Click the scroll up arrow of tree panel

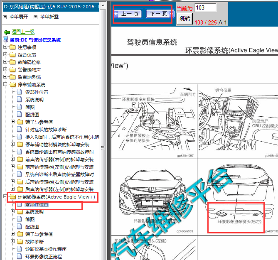coord(103,5)
